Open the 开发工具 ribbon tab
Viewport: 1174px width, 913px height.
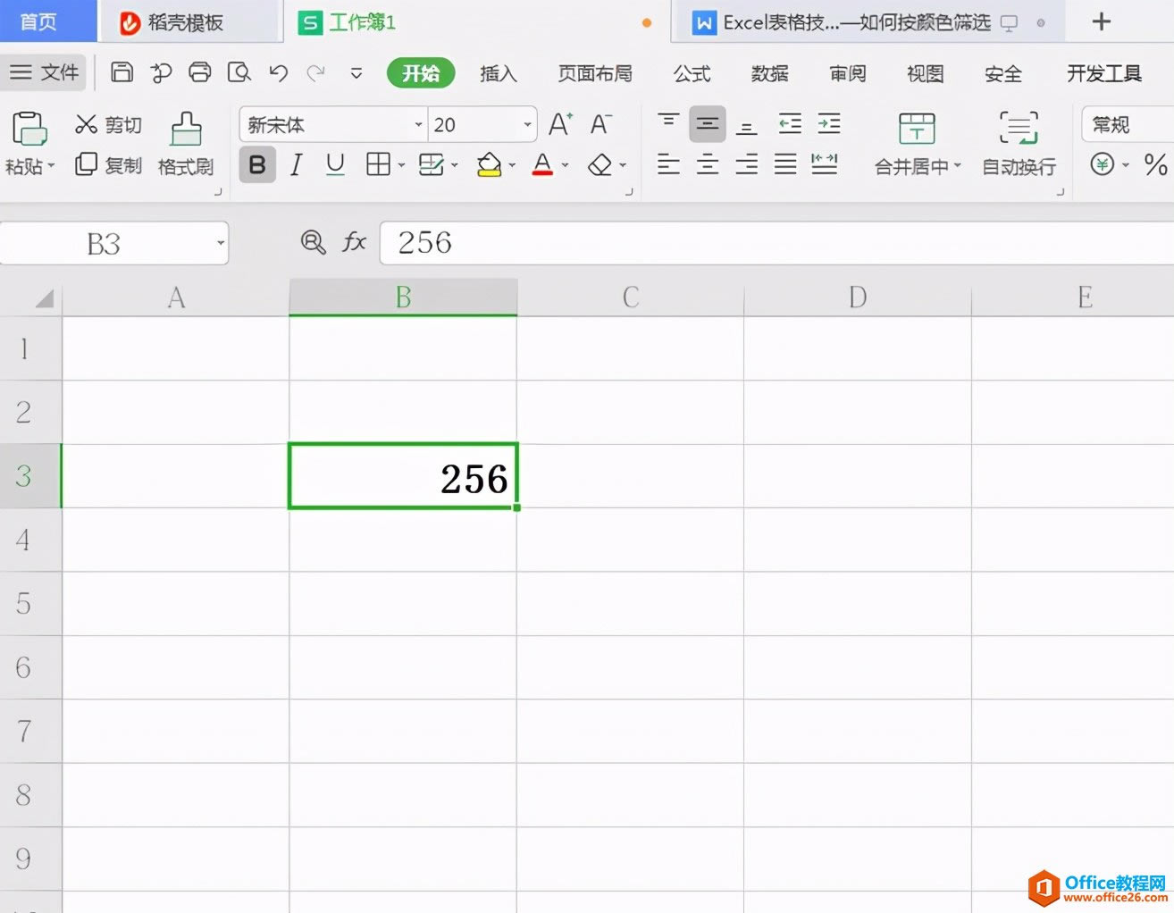point(1104,73)
